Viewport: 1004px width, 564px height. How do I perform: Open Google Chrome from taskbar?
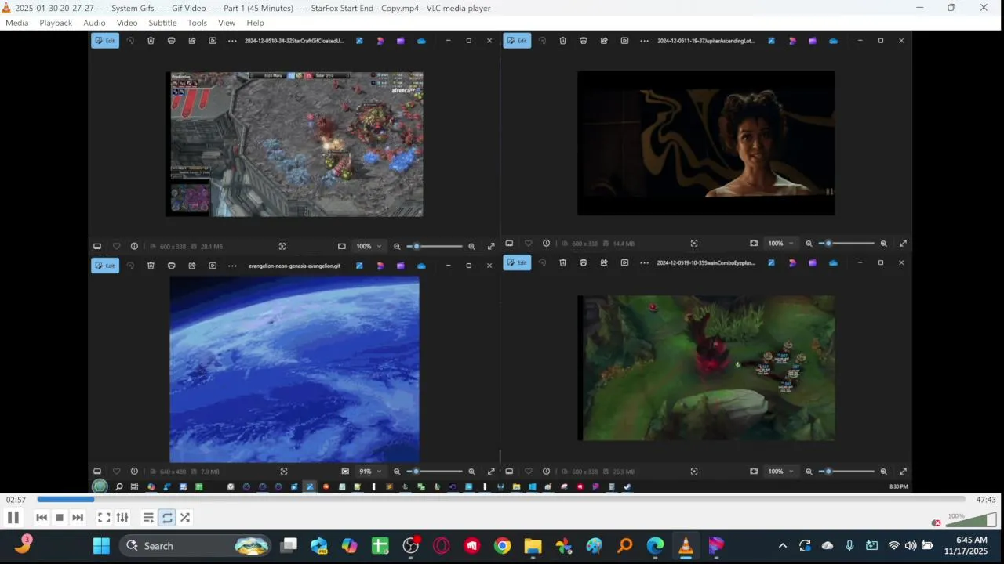(x=503, y=546)
